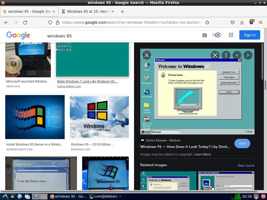Click the taskbar window list icon

pos(27,197)
